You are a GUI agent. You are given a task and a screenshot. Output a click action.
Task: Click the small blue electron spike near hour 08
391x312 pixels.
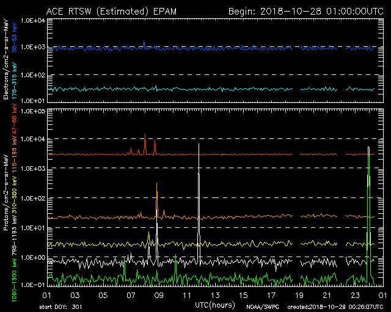[144, 43]
